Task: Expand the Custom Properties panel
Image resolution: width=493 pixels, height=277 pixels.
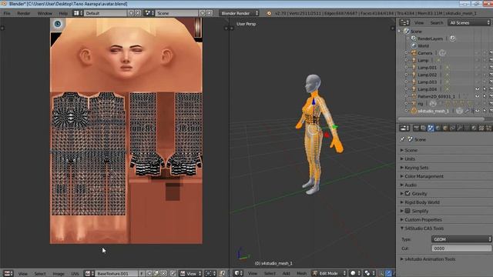Action: [x=423, y=219]
